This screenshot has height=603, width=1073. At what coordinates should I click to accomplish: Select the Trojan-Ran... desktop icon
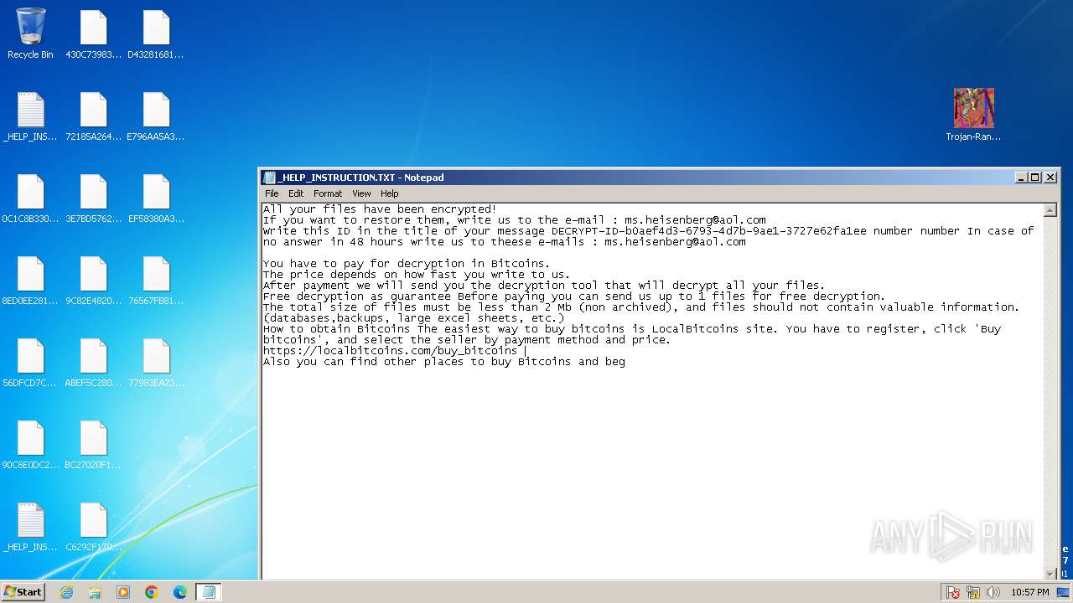click(973, 114)
